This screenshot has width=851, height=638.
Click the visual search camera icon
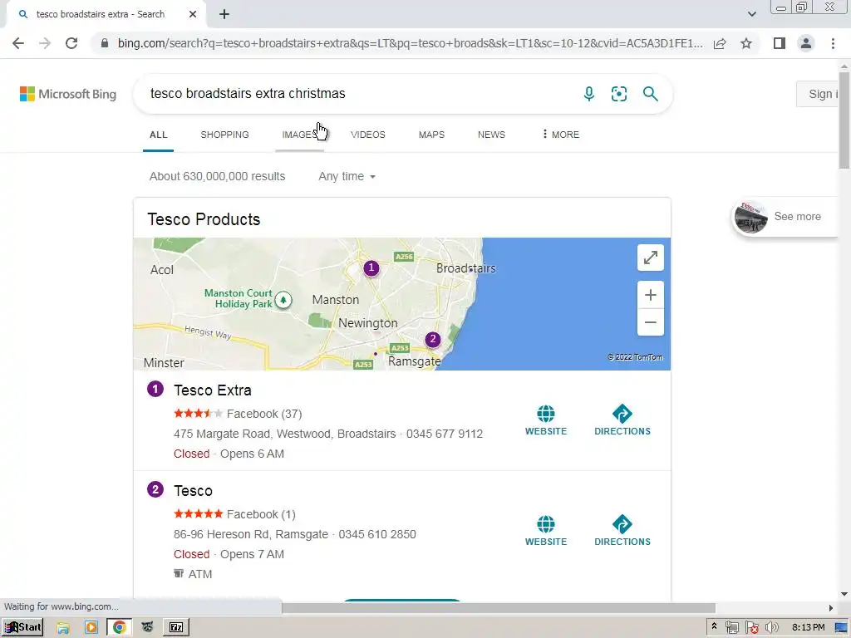(x=619, y=94)
